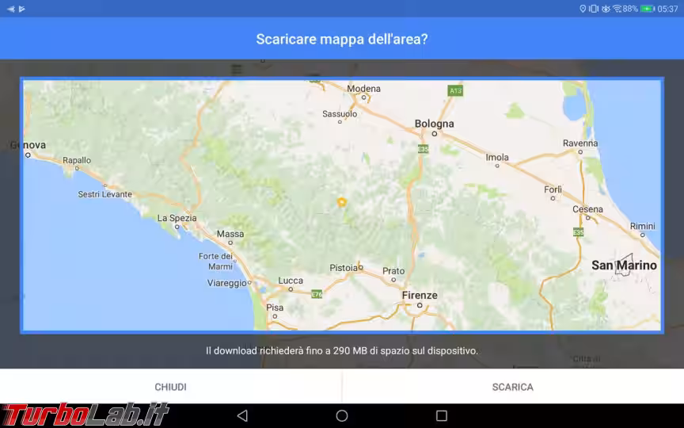Tap the Modena city label
The height and width of the screenshot is (428, 684).
pyautogui.click(x=363, y=89)
